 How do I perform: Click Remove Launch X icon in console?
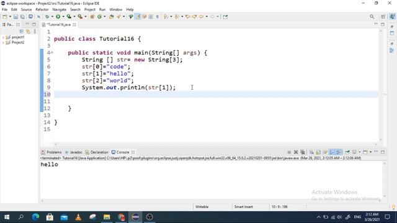tap(296, 152)
